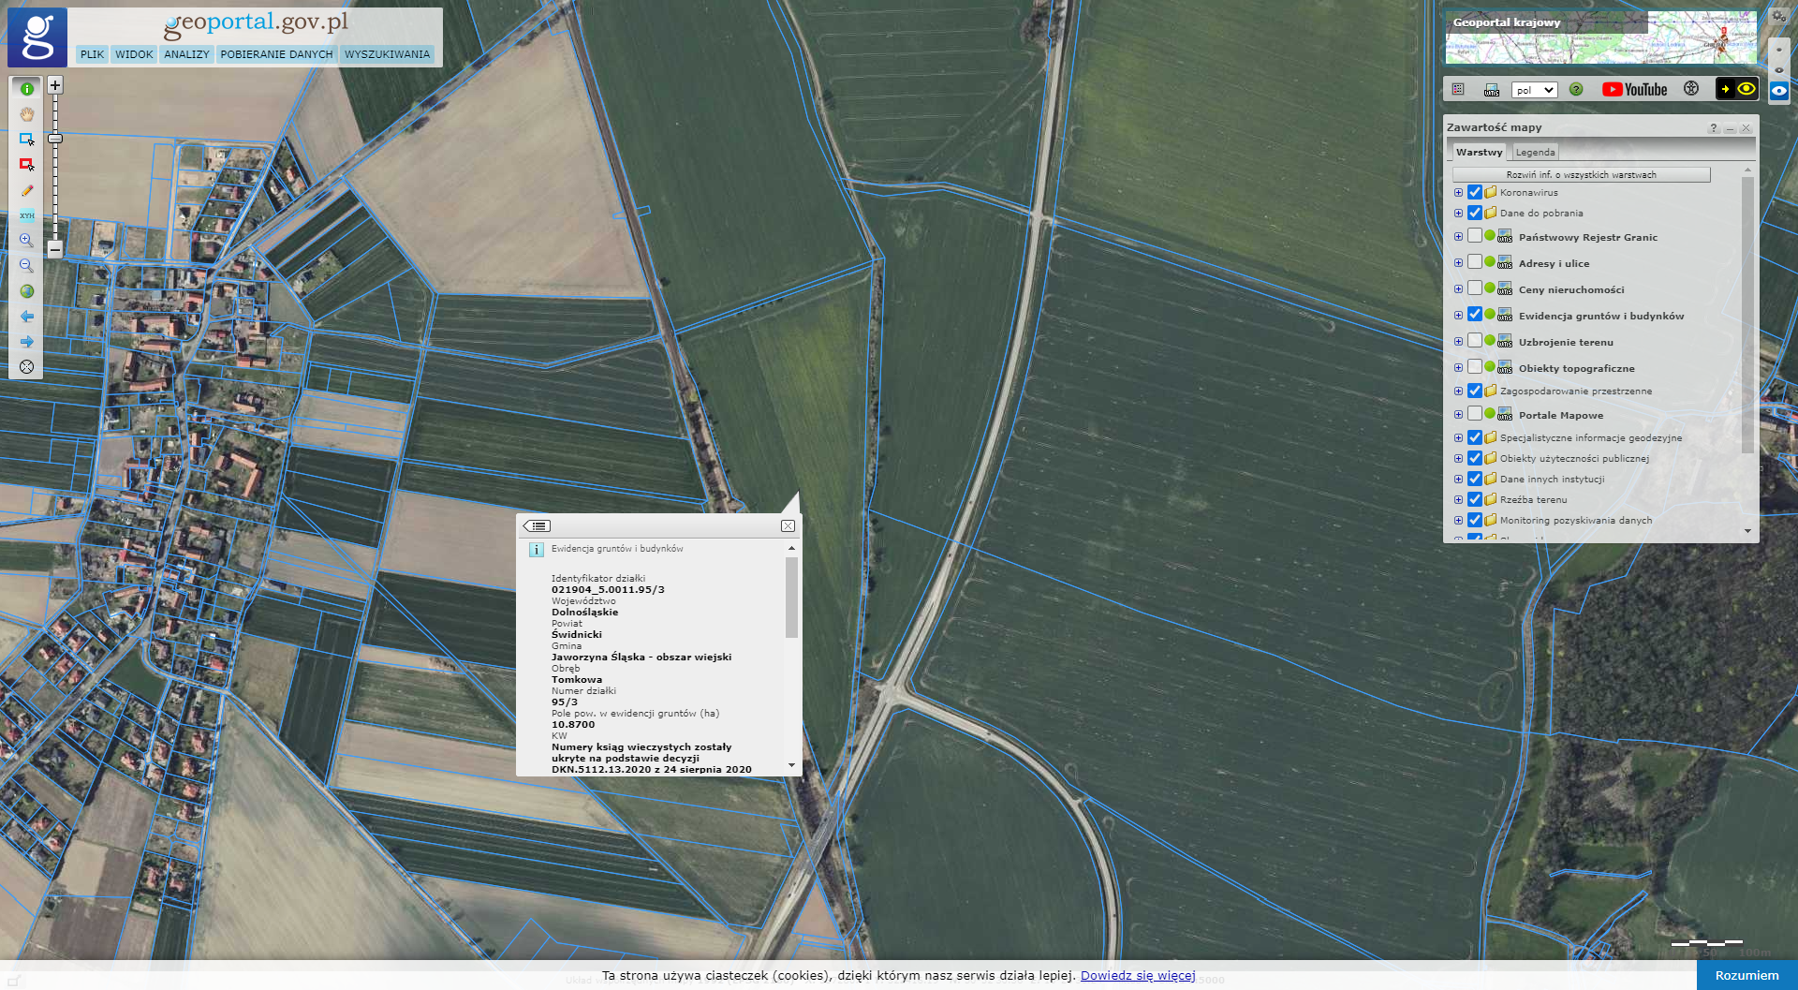
Task: Open the YouTube channel icon
Action: tap(1634, 90)
